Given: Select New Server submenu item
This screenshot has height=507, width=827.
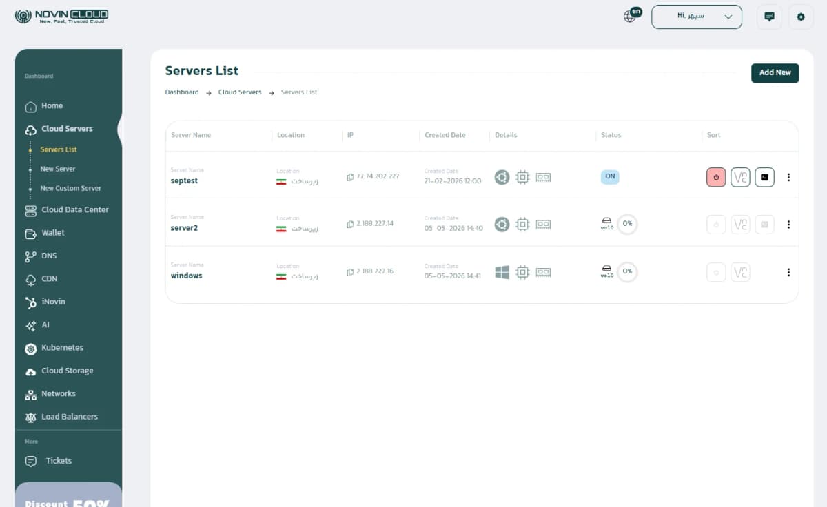Looking at the screenshot, I should tap(58, 169).
